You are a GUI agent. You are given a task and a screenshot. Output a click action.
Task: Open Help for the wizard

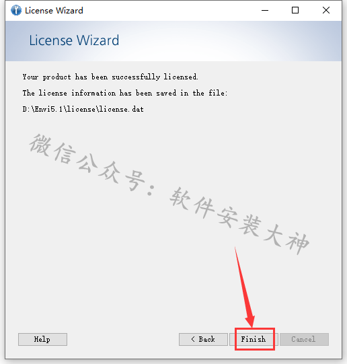pos(42,339)
